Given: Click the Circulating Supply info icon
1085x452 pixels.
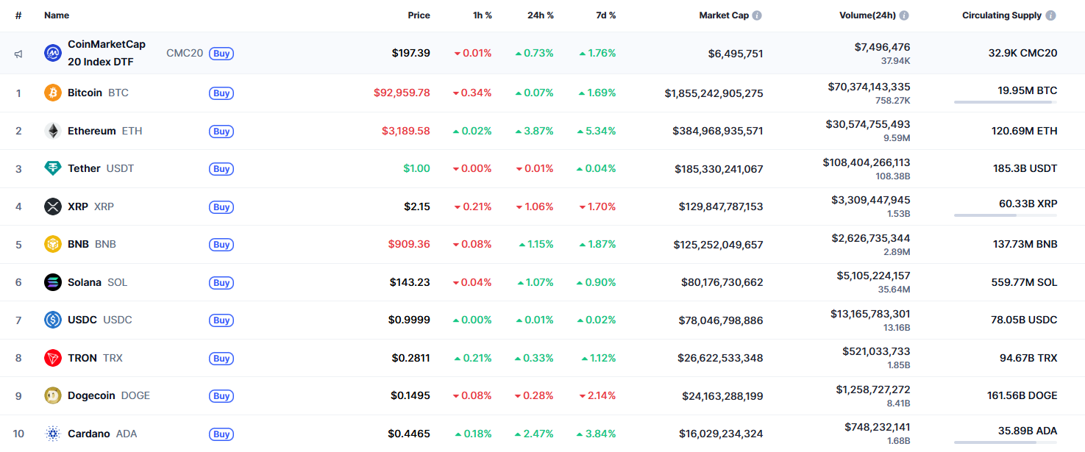Looking at the screenshot, I should pyautogui.click(x=1050, y=15).
